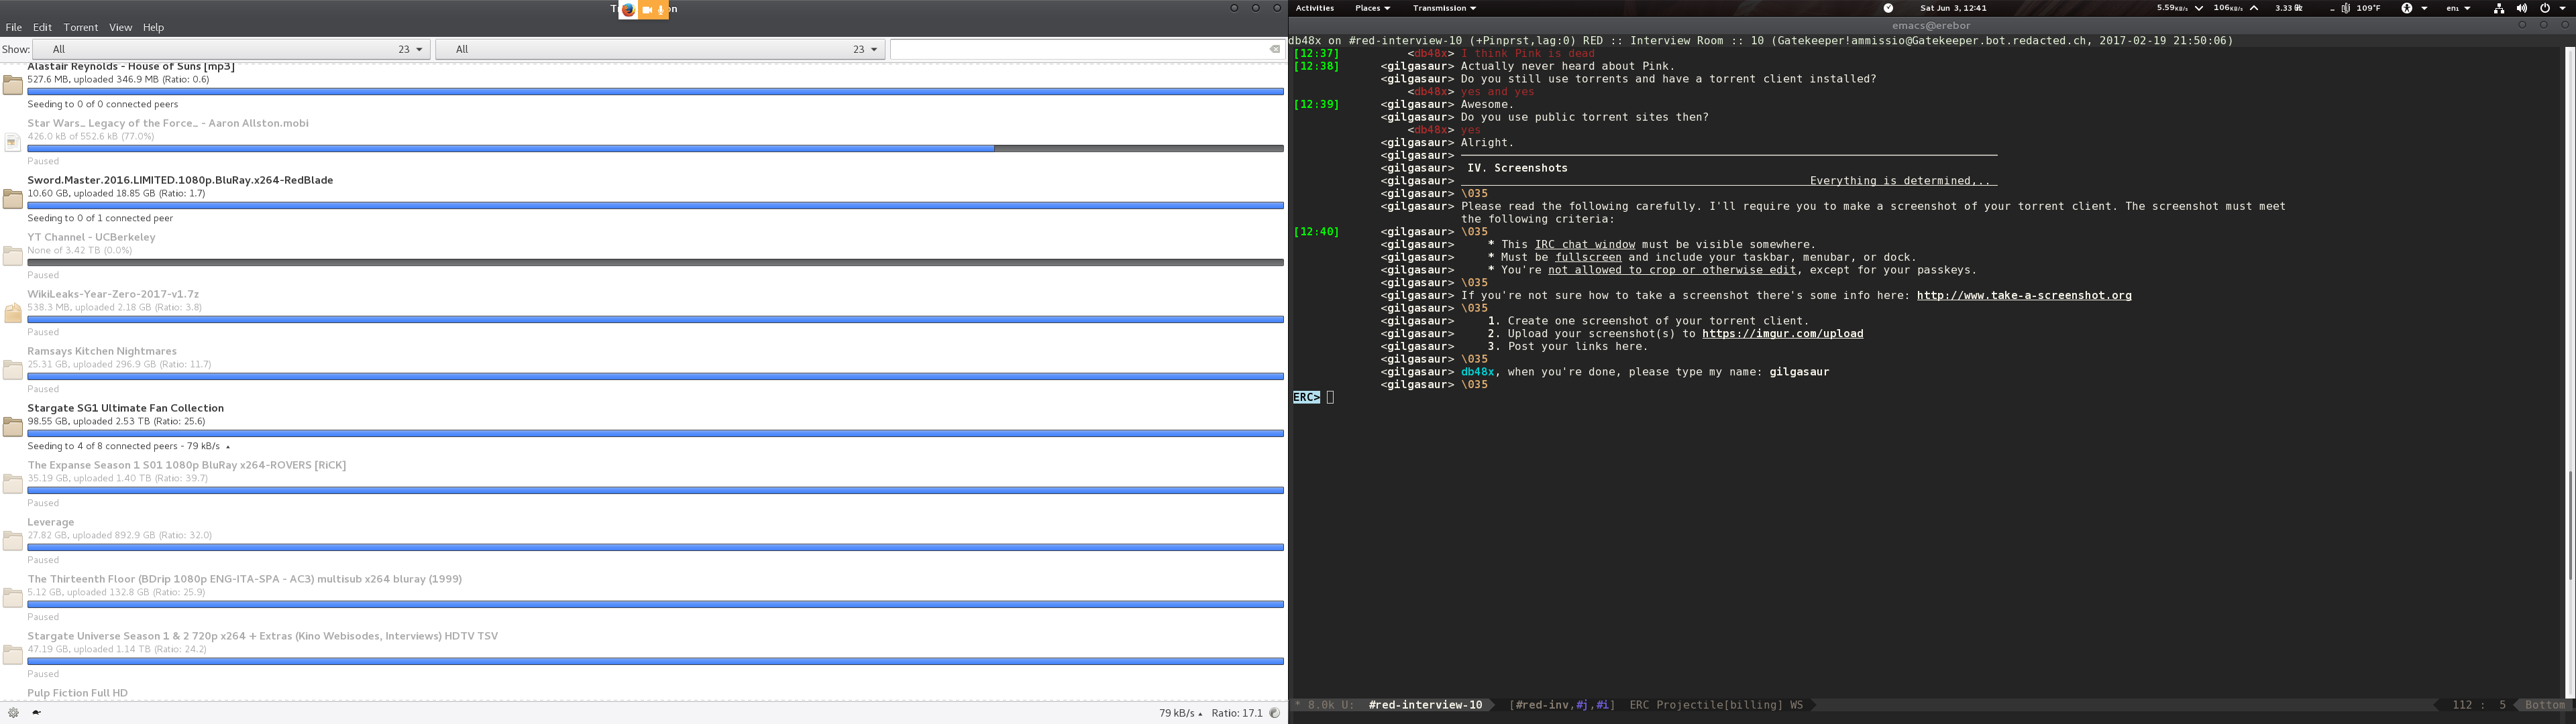
Task: Click the Leverage torrent folder icon
Action: pos(13,541)
